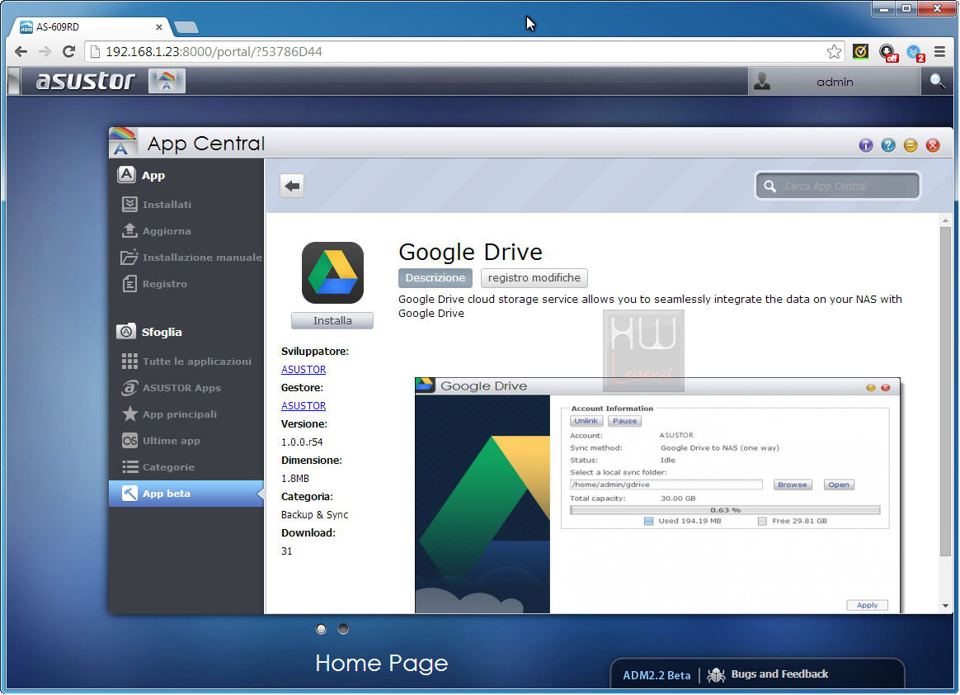960x695 pixels.
Task: Click the browser back button
Action: [x=21, y=51]
